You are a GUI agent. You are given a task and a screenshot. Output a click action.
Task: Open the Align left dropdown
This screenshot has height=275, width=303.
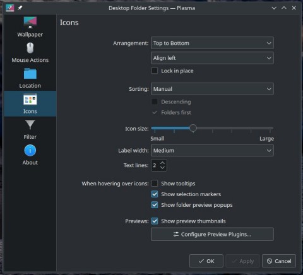pyautogui.click(x=212, y=58)
